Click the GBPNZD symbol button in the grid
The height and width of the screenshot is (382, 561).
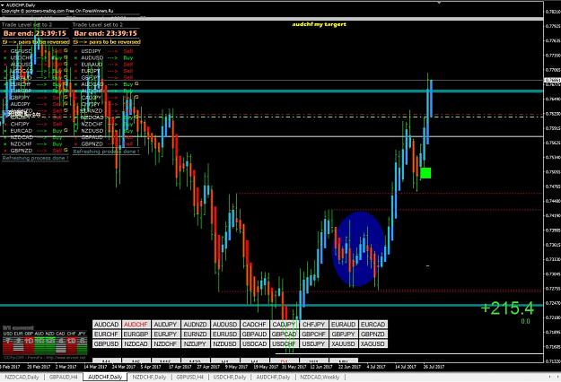point(373,334)
